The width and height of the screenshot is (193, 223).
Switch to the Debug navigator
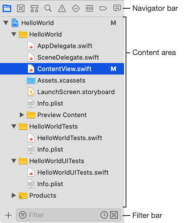[x=89, y=8]
